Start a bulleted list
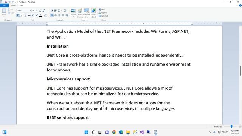Viewport: 242px width, 136px height. 59,11
